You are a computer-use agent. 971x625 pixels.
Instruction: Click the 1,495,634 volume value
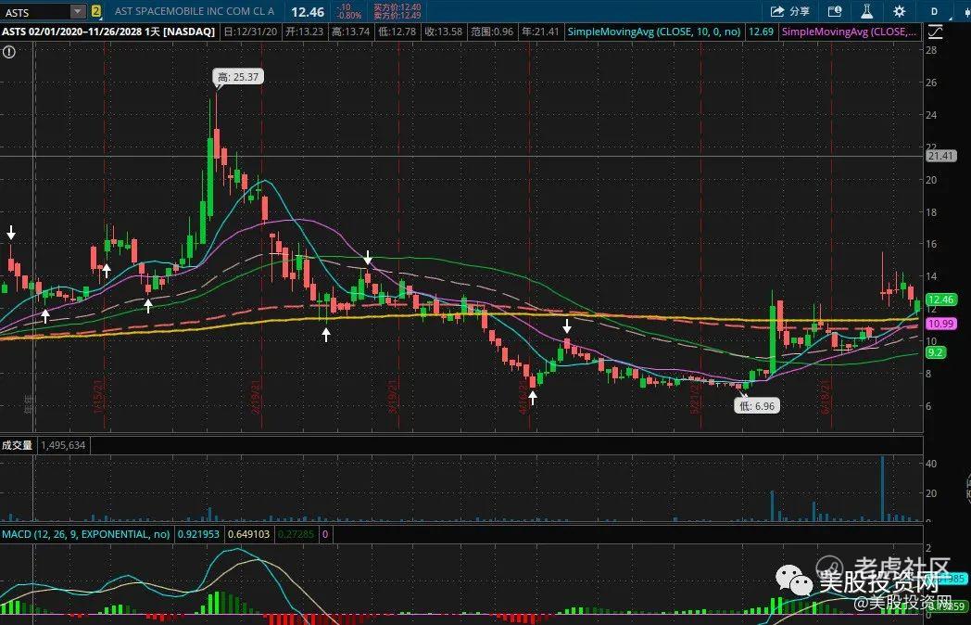tap(63, 445)
